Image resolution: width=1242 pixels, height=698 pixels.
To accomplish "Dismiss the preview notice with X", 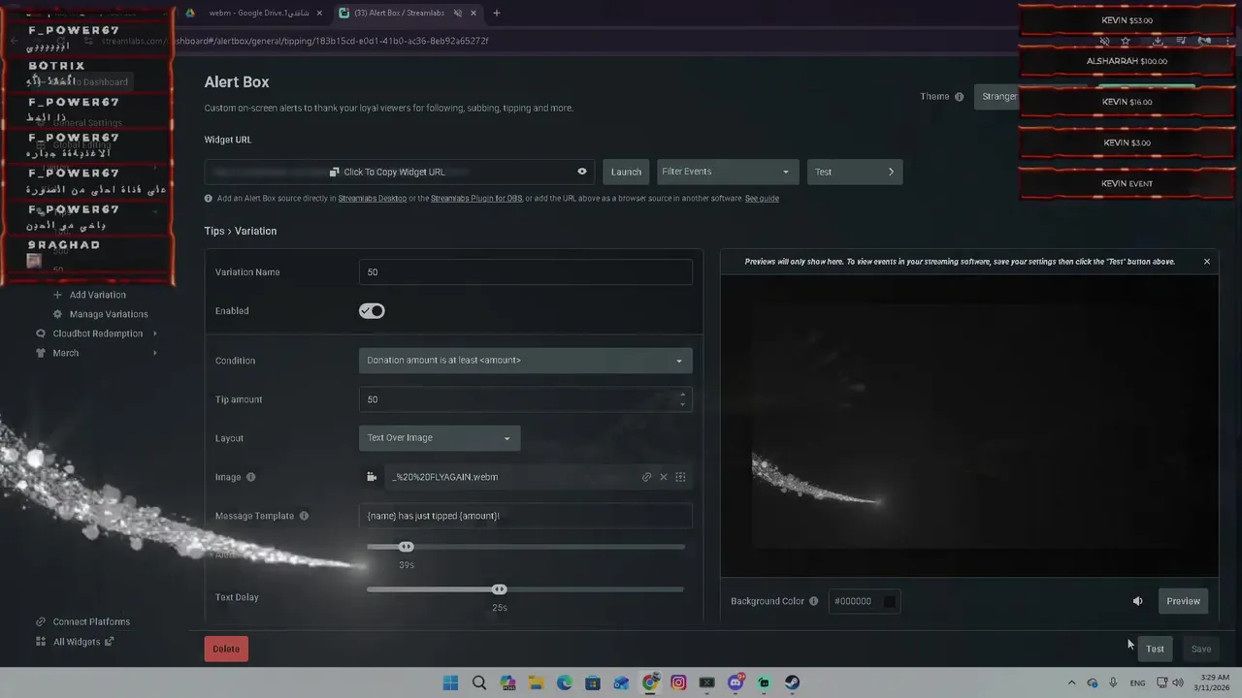I will pyautogui.click(x=1207, y=262).
